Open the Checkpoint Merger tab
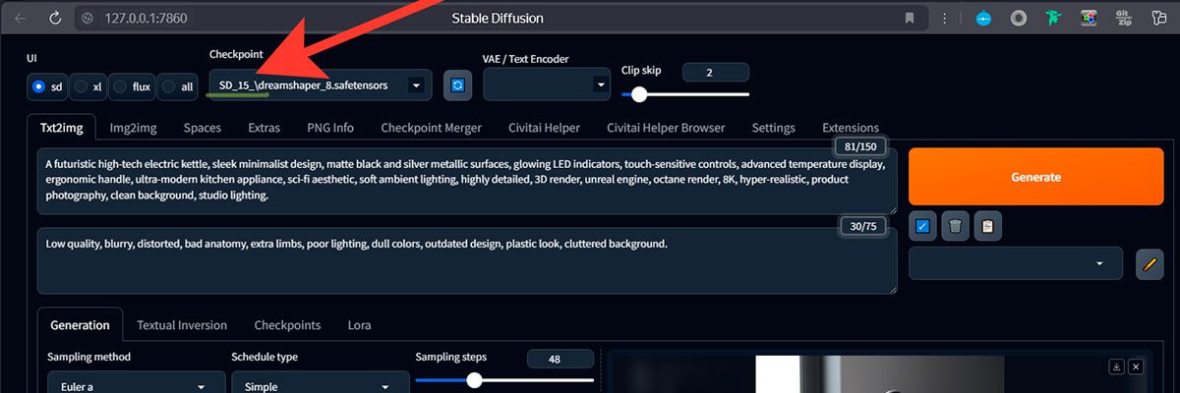 431,128
